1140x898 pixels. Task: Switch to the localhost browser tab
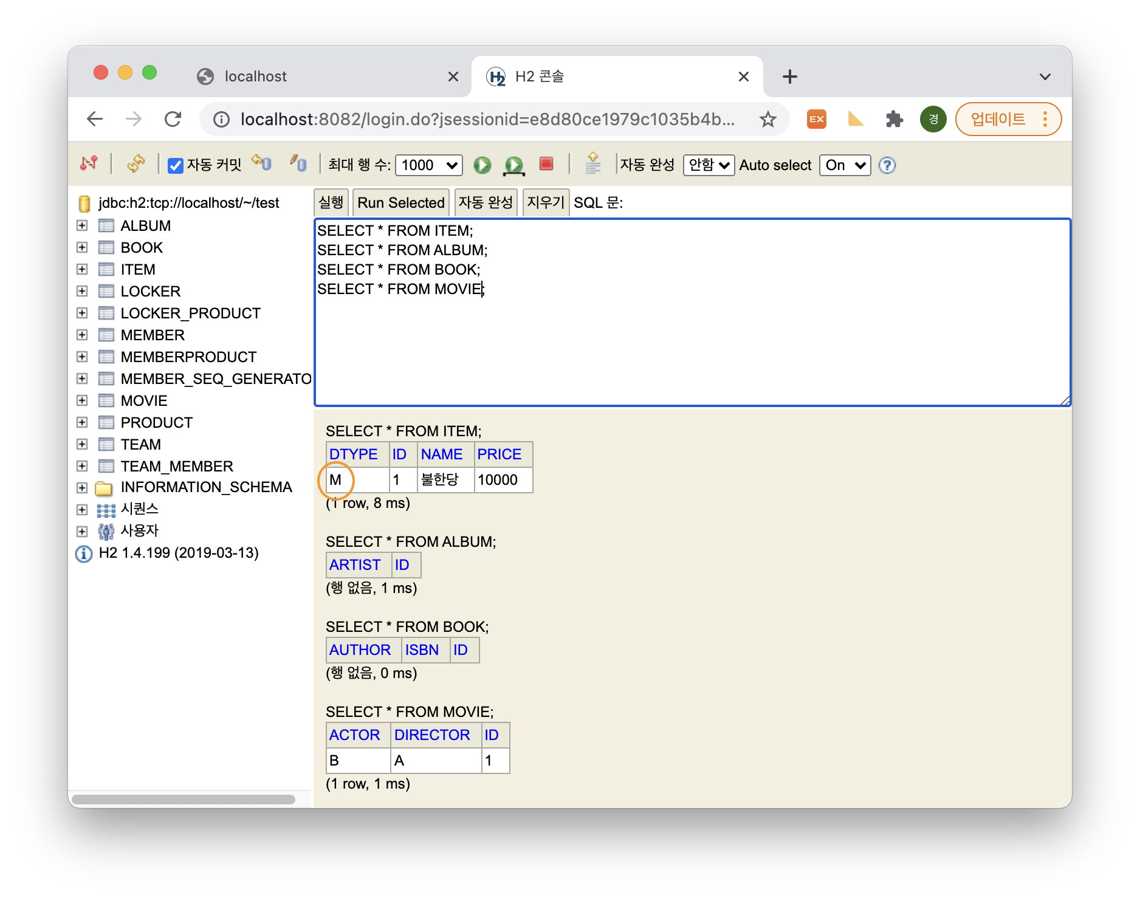pos(328,77)
